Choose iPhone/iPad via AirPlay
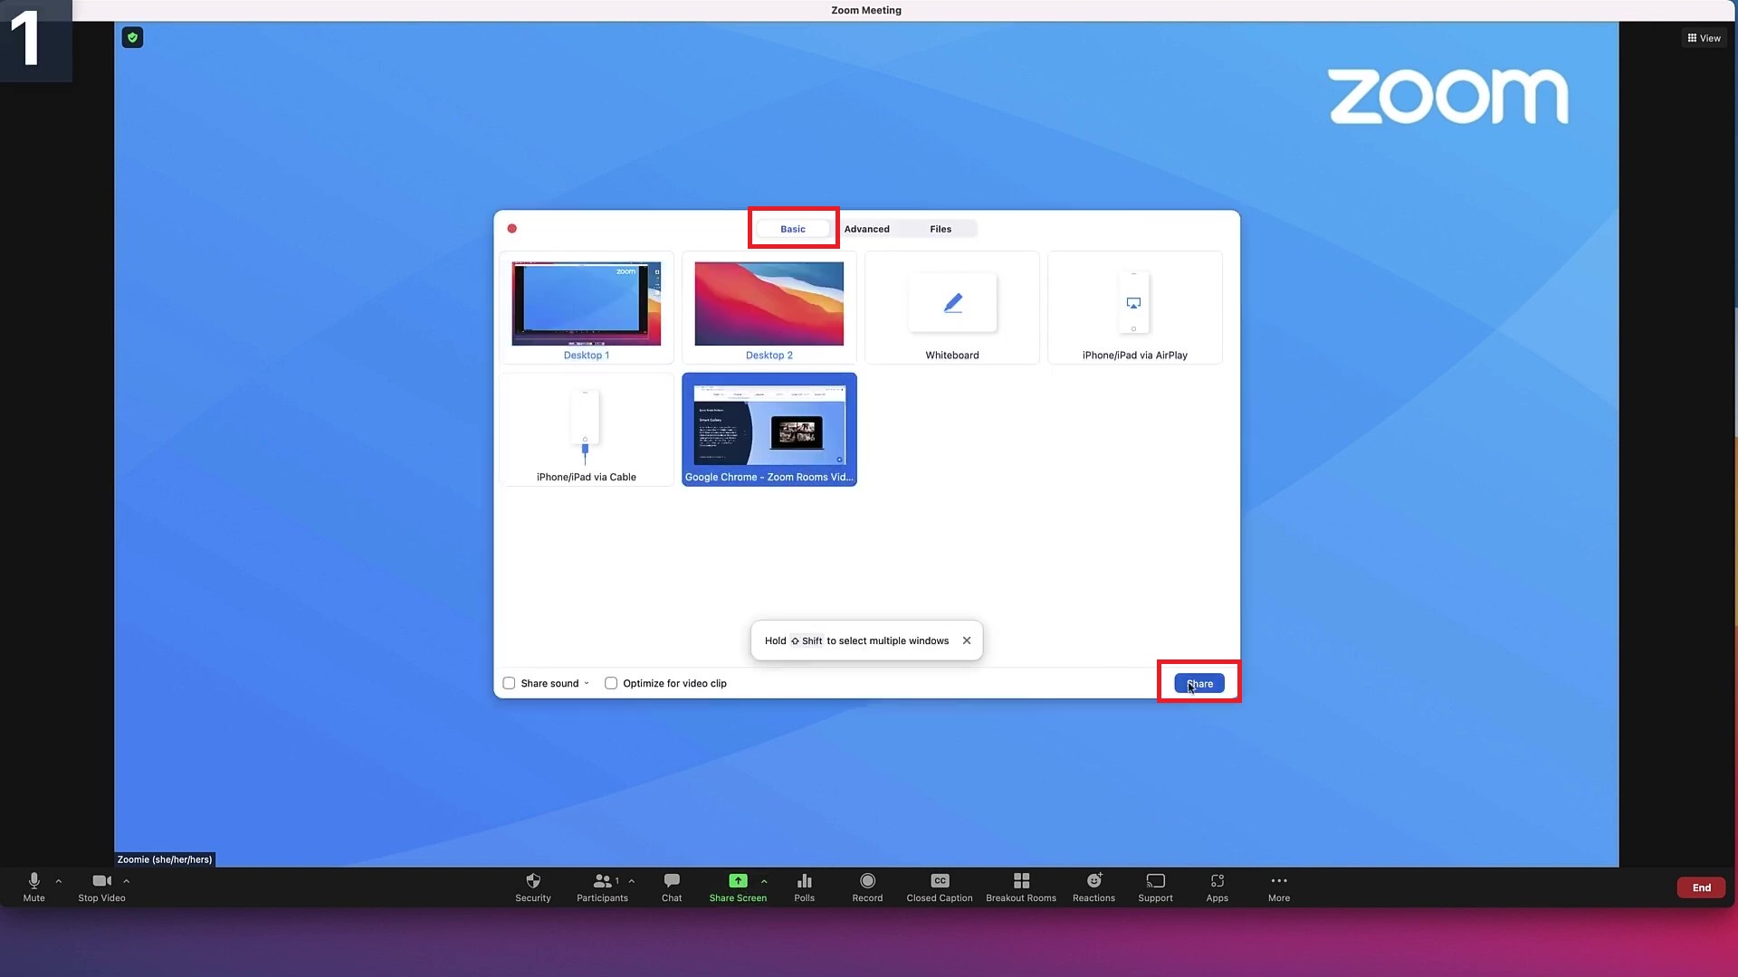 point(1134,308)
